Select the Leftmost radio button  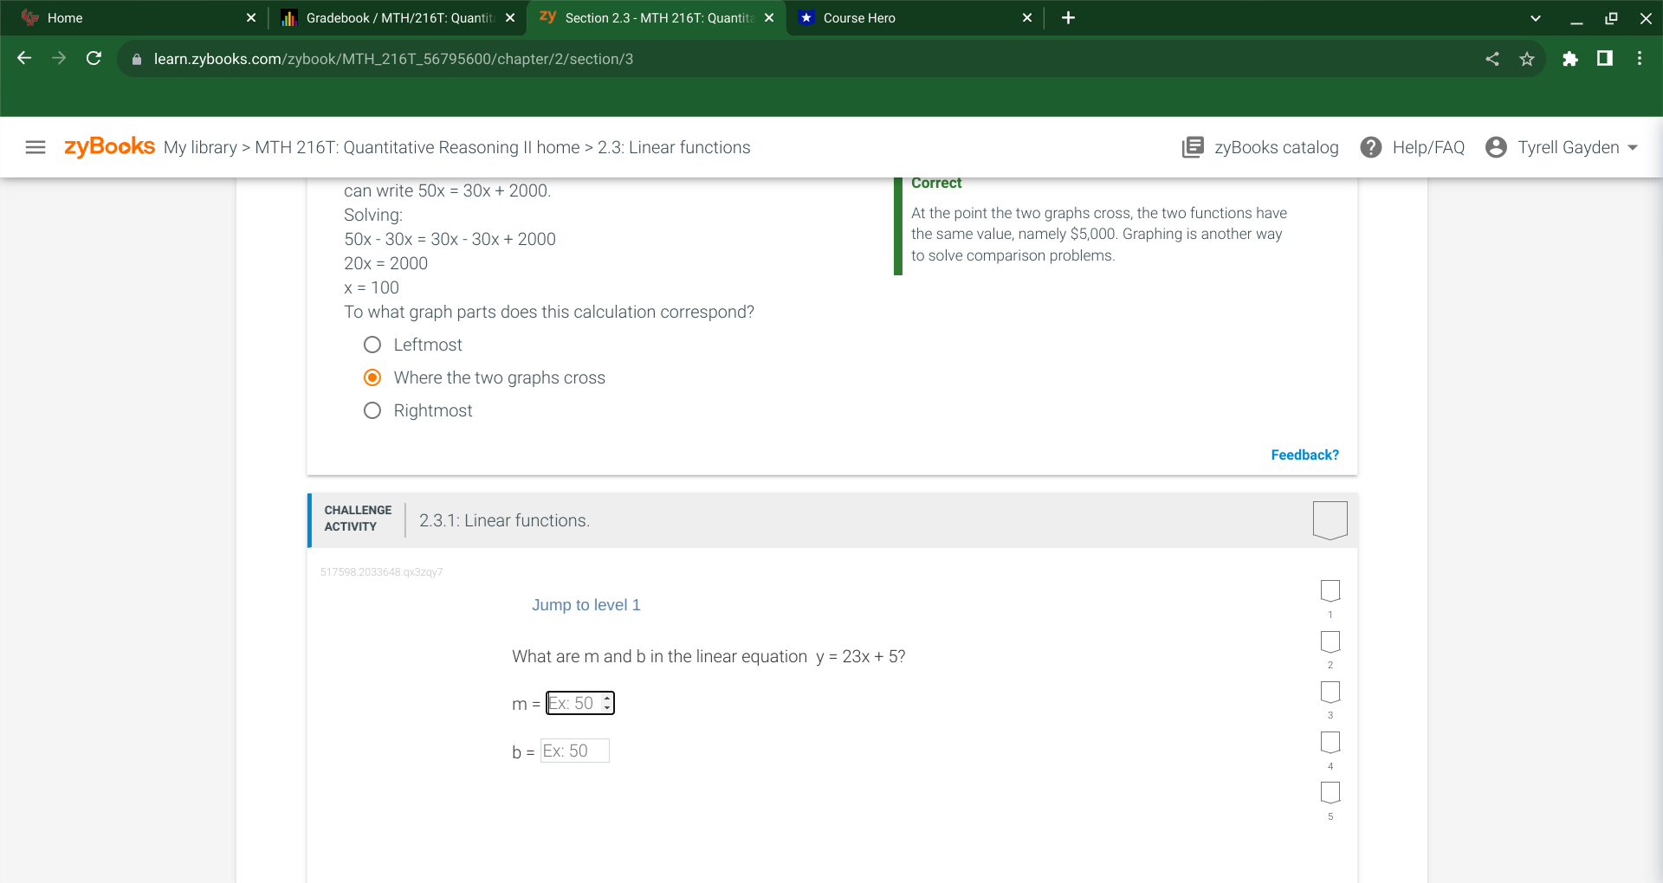tap(372, 344)
